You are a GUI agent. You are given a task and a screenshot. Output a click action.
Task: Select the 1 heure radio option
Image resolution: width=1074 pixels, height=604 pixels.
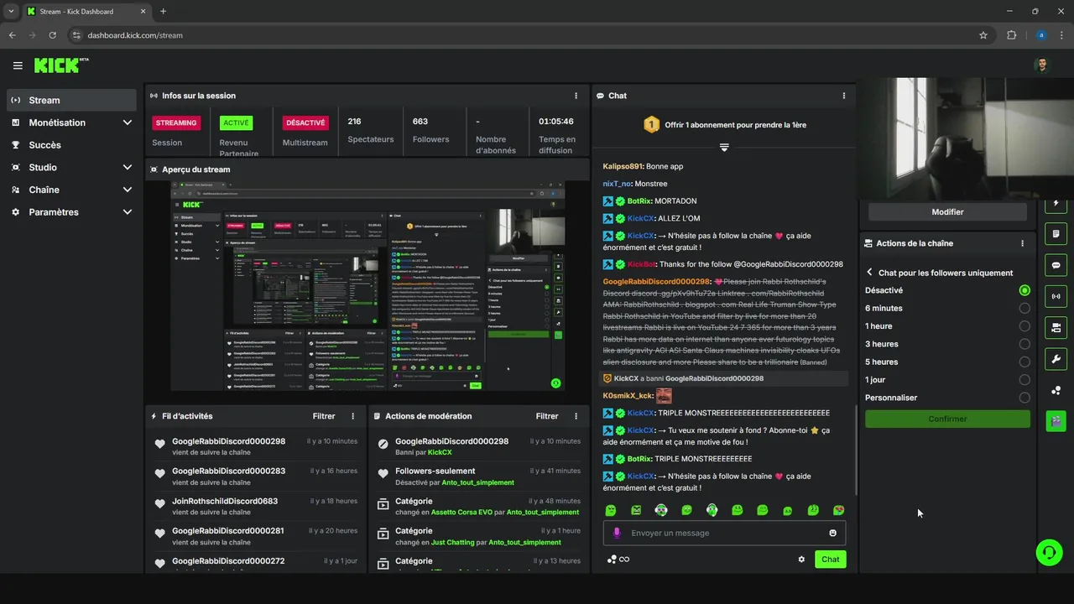click(x=1024, y=326)
